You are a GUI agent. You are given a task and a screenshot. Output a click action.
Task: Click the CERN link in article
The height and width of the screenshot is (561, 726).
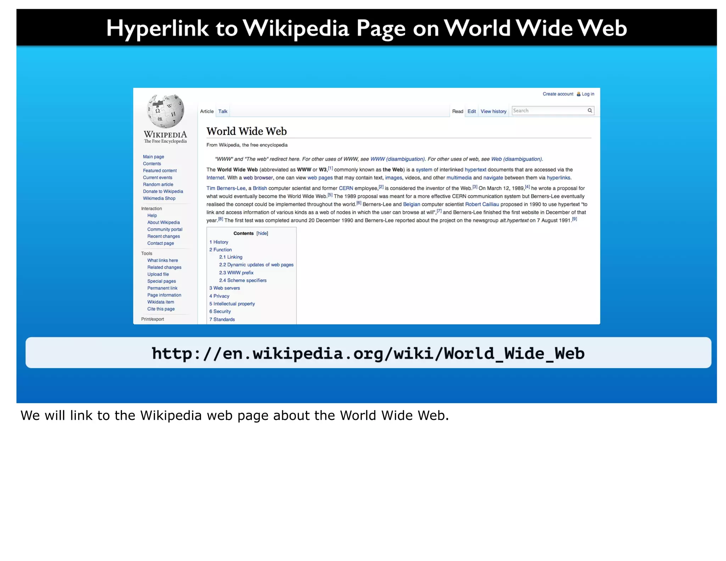click(x=346, y=188)
